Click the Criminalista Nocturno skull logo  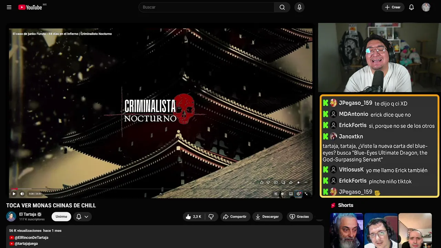coord(184,108)
